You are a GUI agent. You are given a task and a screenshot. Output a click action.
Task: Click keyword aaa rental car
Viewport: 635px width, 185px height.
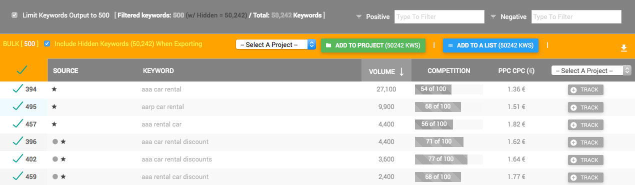[x=161, y=124]
